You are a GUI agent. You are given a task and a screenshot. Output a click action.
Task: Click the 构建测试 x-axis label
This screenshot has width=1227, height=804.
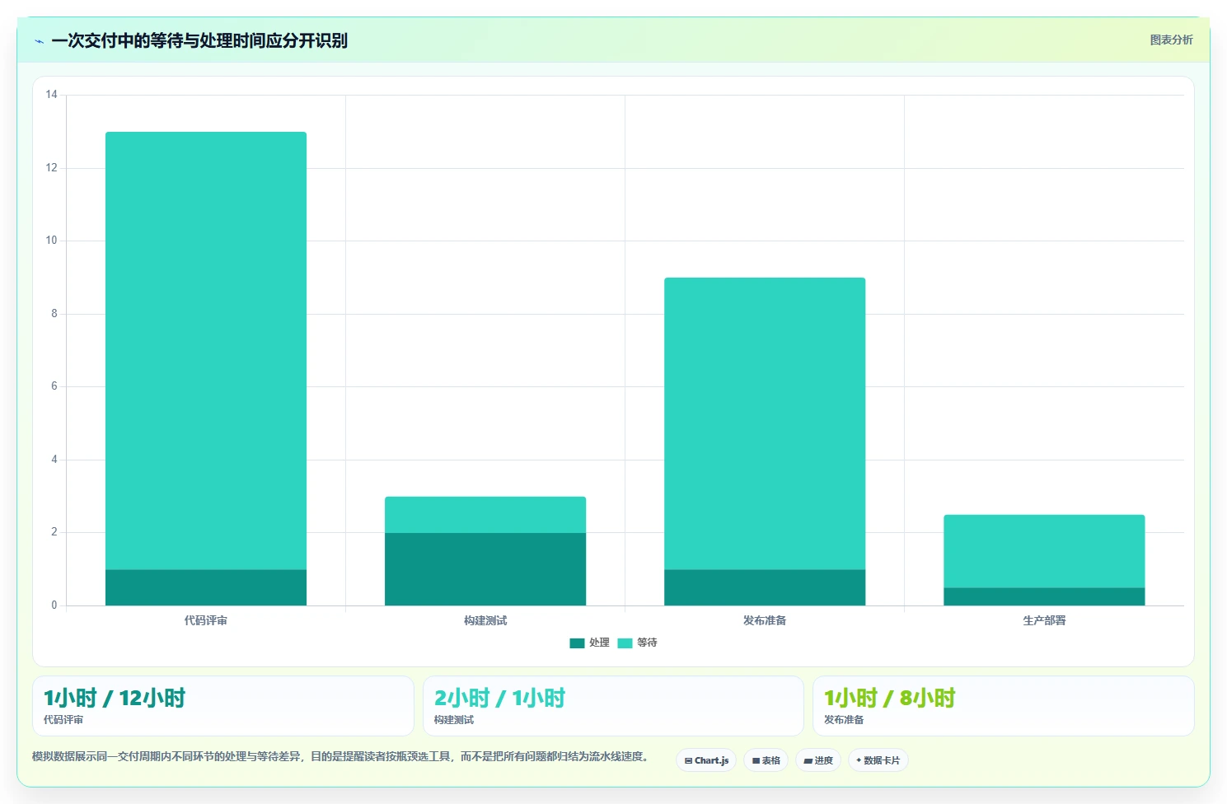(485, 620)
